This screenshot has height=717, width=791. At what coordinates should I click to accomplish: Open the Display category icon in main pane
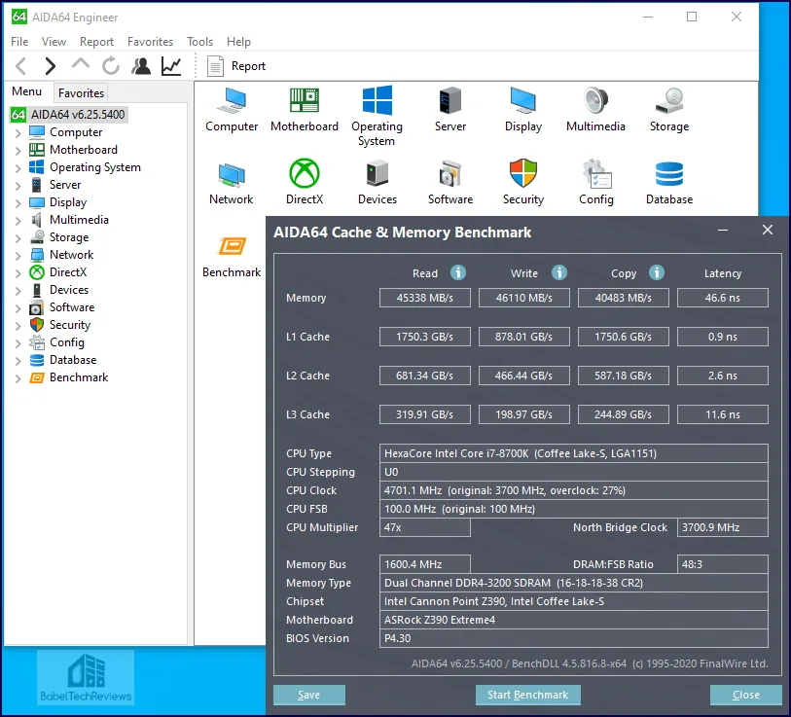[x=523, y=110]
